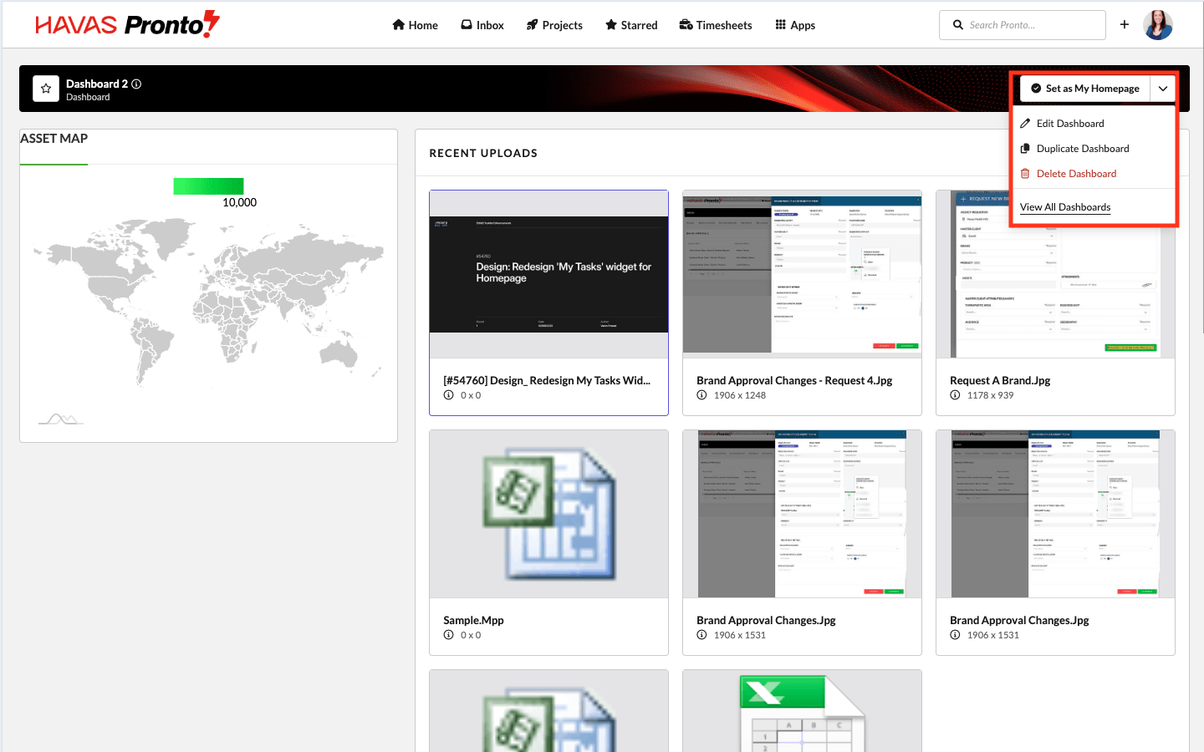Viewport: 1204px width, 752px height.
Task: Open the Sample.Mpp file thumbnail
Action: click(548, 514)
